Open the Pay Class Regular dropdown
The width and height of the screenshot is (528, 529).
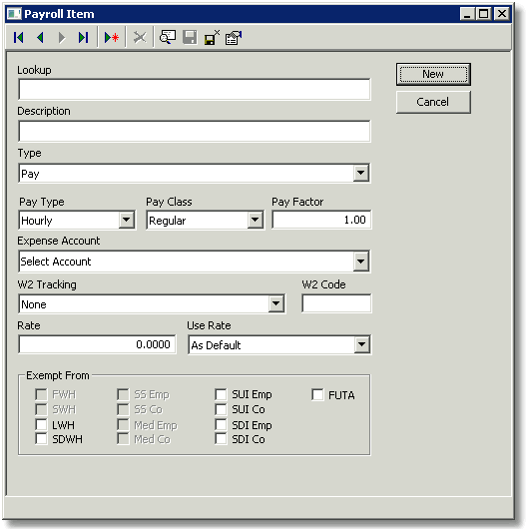pyautogui.click(x=256, y=220)
